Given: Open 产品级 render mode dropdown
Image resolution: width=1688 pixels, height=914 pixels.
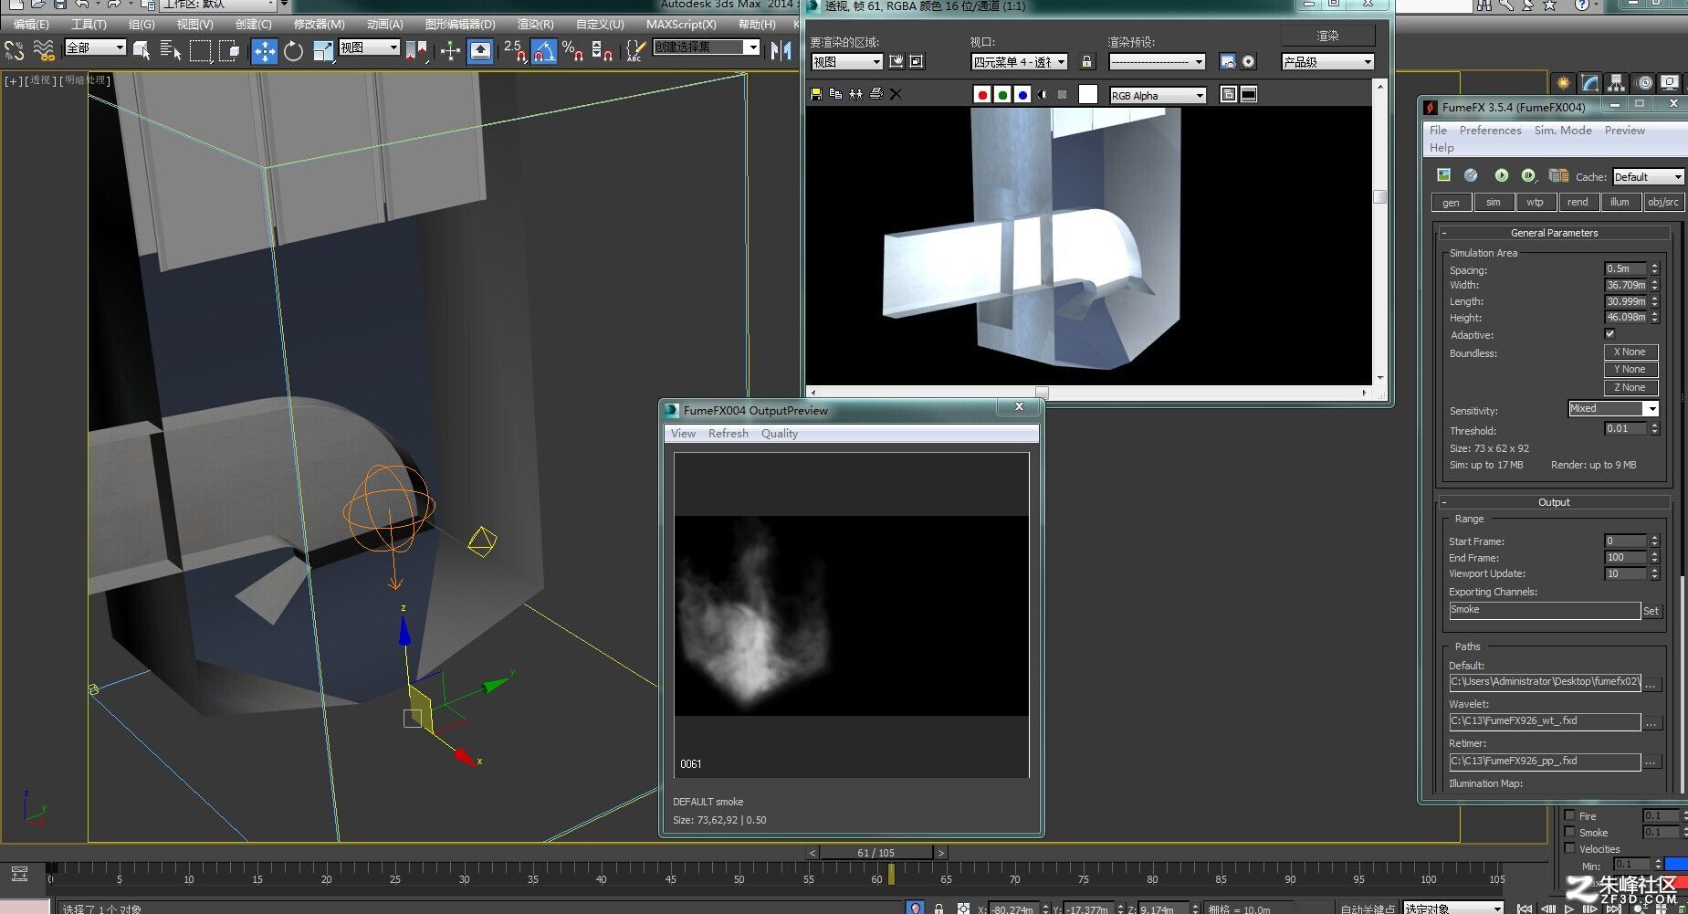Looking at the screenshot, I should pyautogui.click(x=1327, y=61).
